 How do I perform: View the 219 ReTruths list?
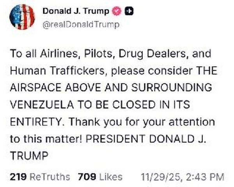tap(40, 177)
